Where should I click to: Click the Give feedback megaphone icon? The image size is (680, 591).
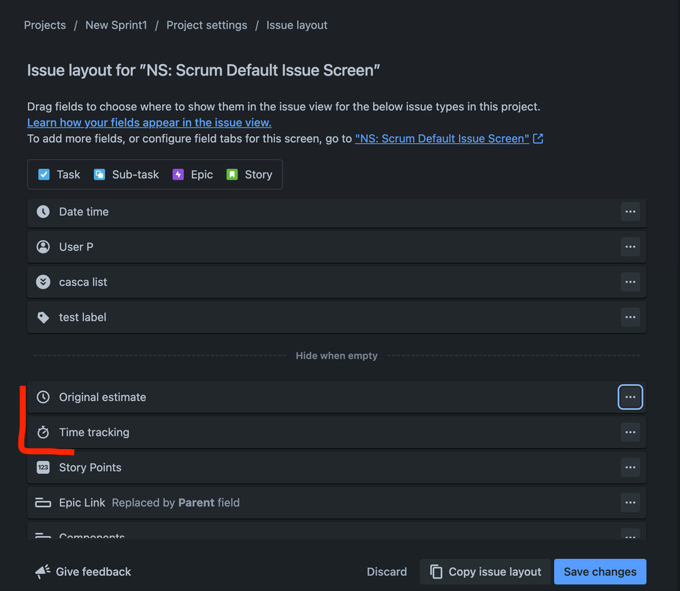(42, 571)
